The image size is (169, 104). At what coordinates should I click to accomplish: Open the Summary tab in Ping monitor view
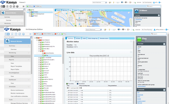click(x=70, y=38)
